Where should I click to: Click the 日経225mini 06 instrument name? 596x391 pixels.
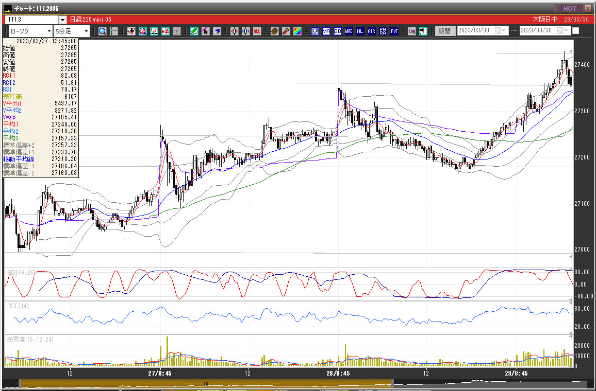click(90, 20)
